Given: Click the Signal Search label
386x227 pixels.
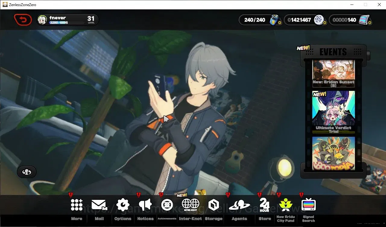Looking at the screenshot, I should [x=308, y=219].
